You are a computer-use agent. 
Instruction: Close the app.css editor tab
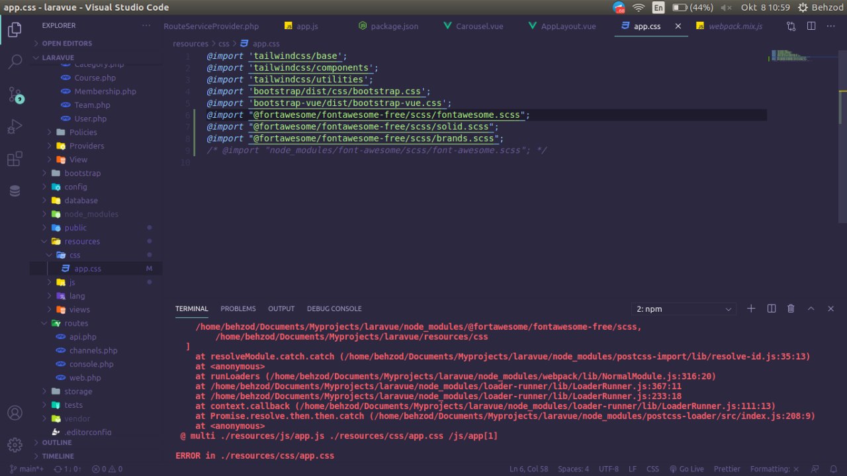coord(678,26)
